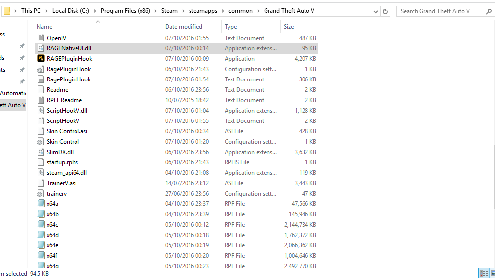
Task: Click the startup.rphs file icon
Action: click(x=41, y=162)
